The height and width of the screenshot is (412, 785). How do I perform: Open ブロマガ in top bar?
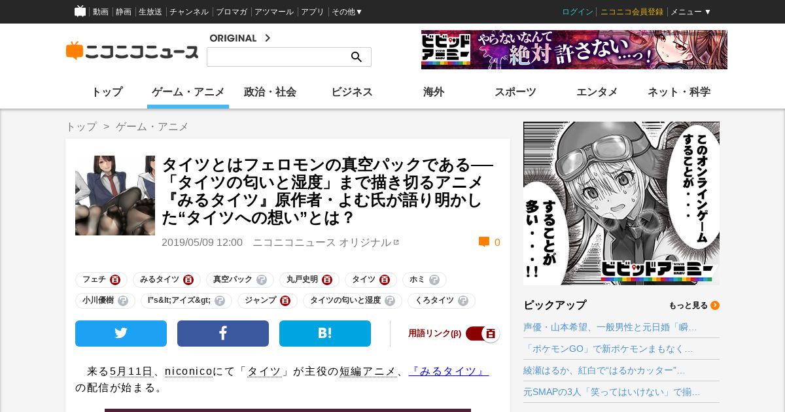pos(232,12)
